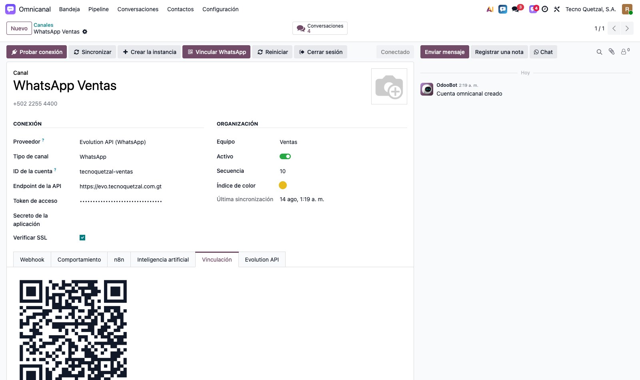640x380 pixels.
Task: Click Enviar mensaje in chatter
Action: 445,52
